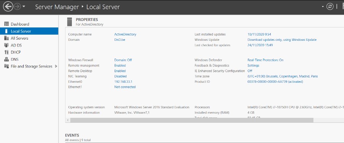The width and height of the screenshot is (344, 143).
Task: Click the breadcrumb separator arrow
Action: tap(83, 6)
